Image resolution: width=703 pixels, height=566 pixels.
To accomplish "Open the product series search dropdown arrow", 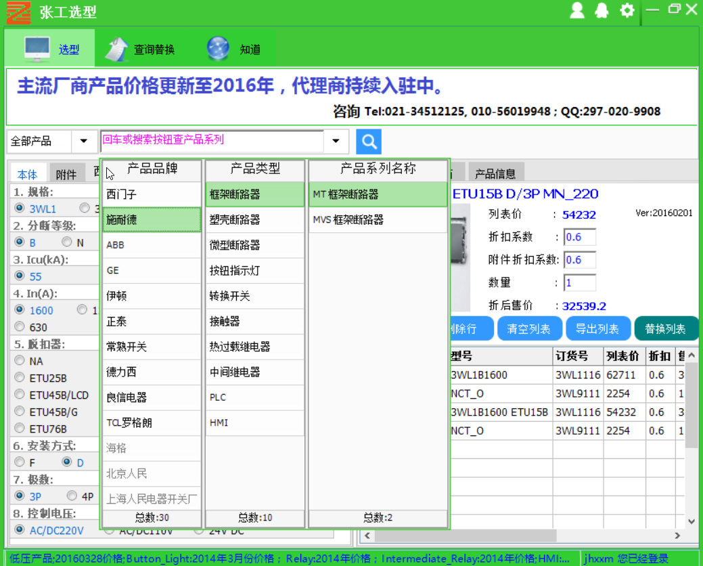I will coord(336,141).
